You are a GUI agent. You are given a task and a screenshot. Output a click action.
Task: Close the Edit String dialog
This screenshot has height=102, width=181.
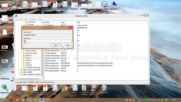coord(70,27)
